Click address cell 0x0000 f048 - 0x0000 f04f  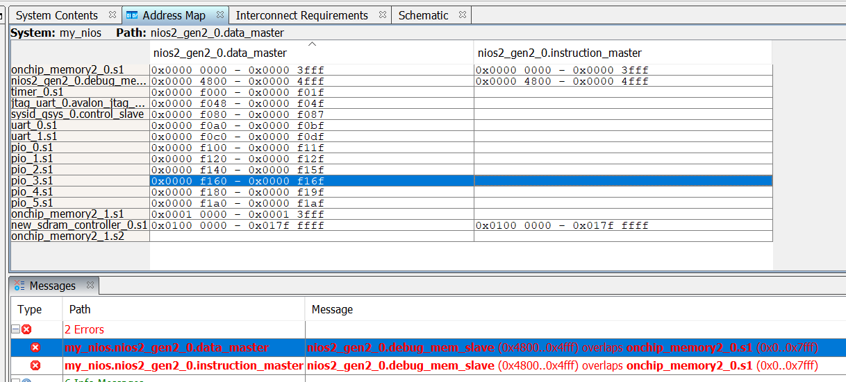click(x=312, y=103)
